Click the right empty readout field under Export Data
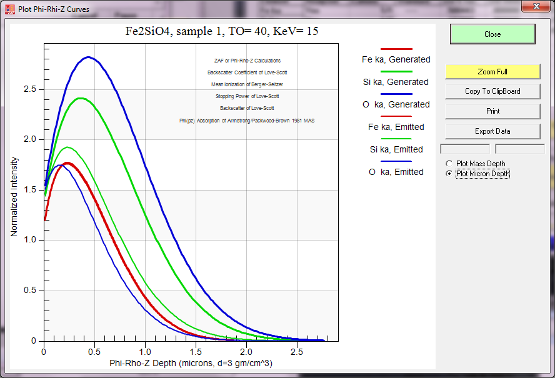555x378 pixels. [519, 149]
